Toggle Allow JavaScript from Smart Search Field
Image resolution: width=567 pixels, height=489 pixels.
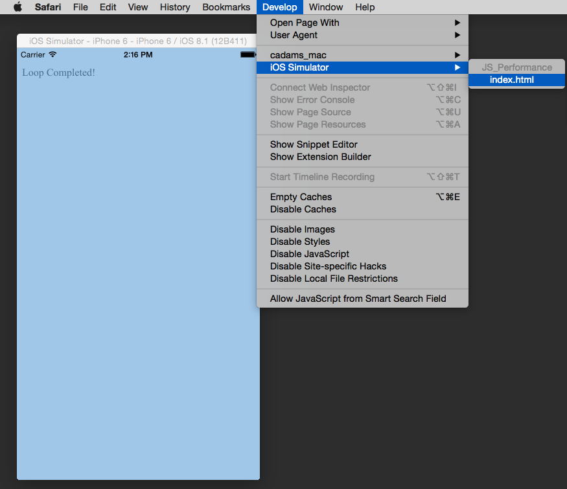(362, 299)
